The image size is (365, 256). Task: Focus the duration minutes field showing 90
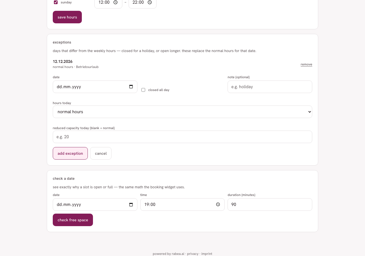270,205
